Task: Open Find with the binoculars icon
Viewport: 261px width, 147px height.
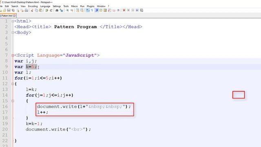Action: [57, 10]
